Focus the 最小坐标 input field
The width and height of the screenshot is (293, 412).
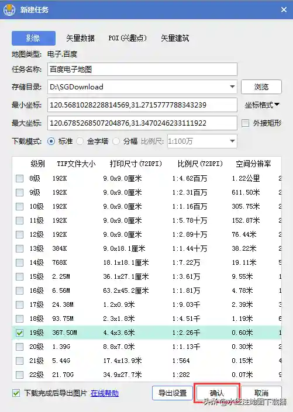click(142, 105)
